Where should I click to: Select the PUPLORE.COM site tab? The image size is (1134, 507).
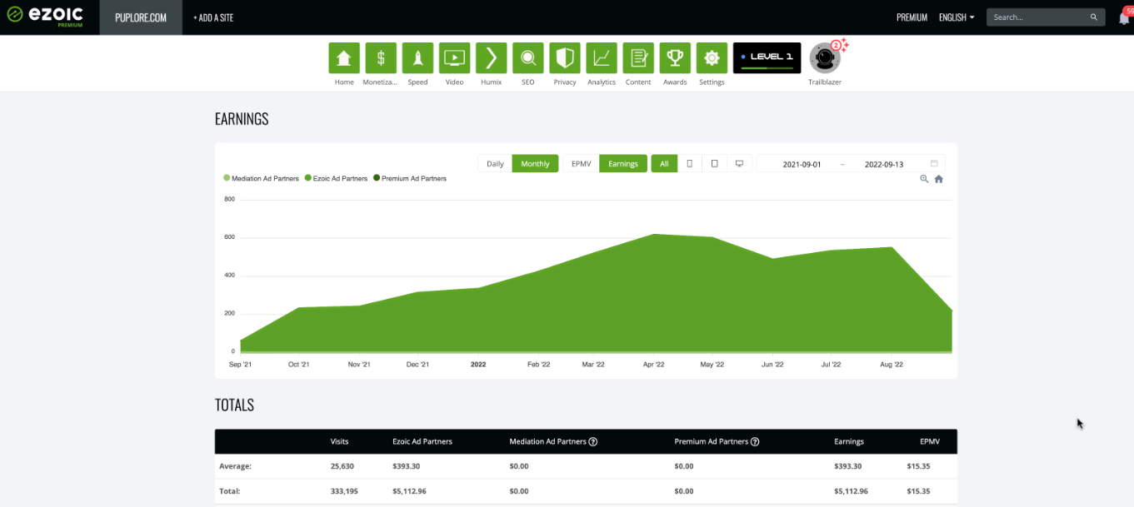tap(141, 17)
